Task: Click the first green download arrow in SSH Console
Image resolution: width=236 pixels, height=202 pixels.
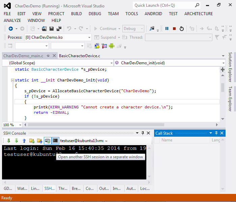Action: coord(8,141)
